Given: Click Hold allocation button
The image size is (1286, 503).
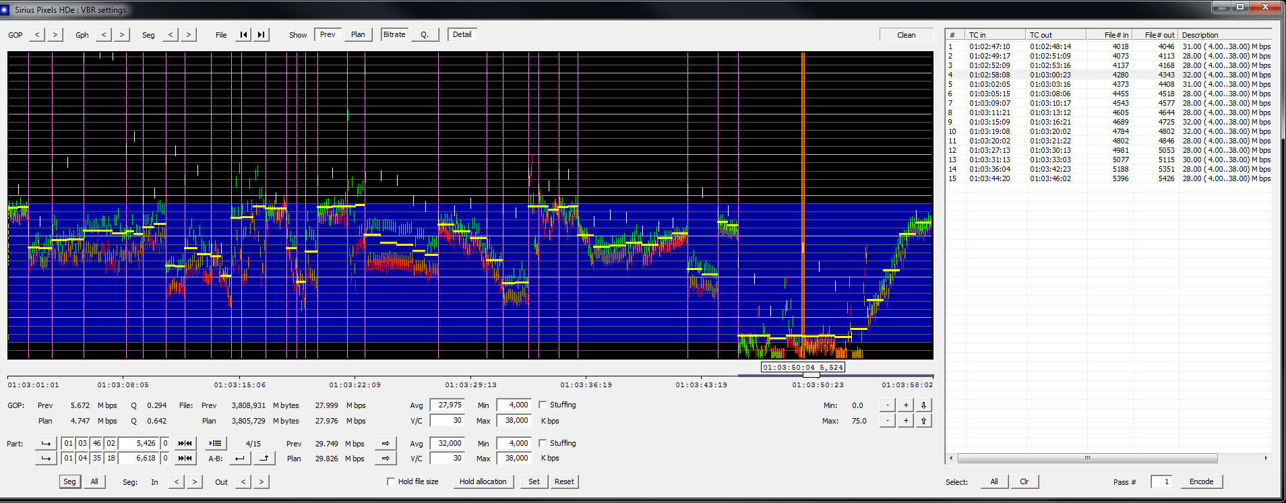Looking at the screenshot, I should click(483, 481).
